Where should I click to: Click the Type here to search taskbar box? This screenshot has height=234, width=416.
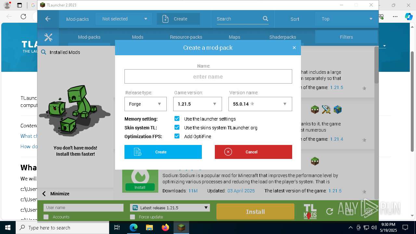(x=62, y=227)
